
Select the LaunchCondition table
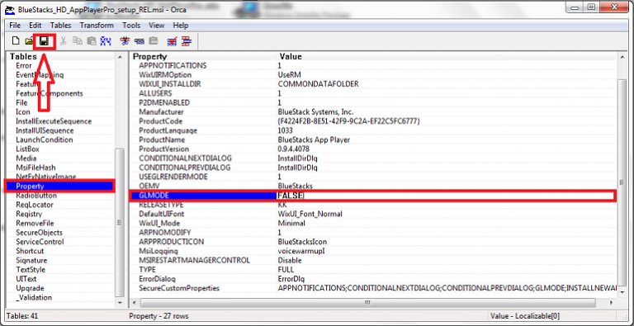coord(45,140)
